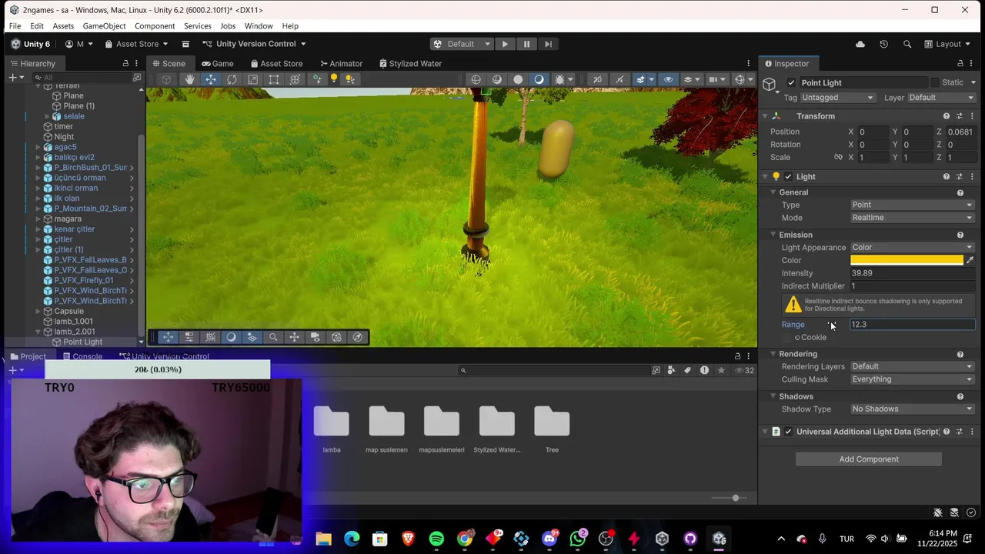The width and height of the screenshot is (985, 554).
Task: Open the Component menu
Action: coord(155,26)
